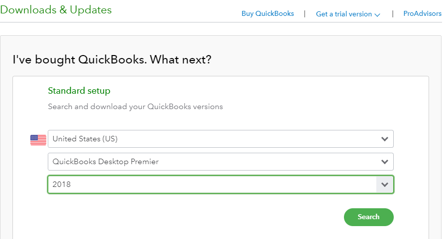
Task: Click the green Search button
Action: [369, 217]
